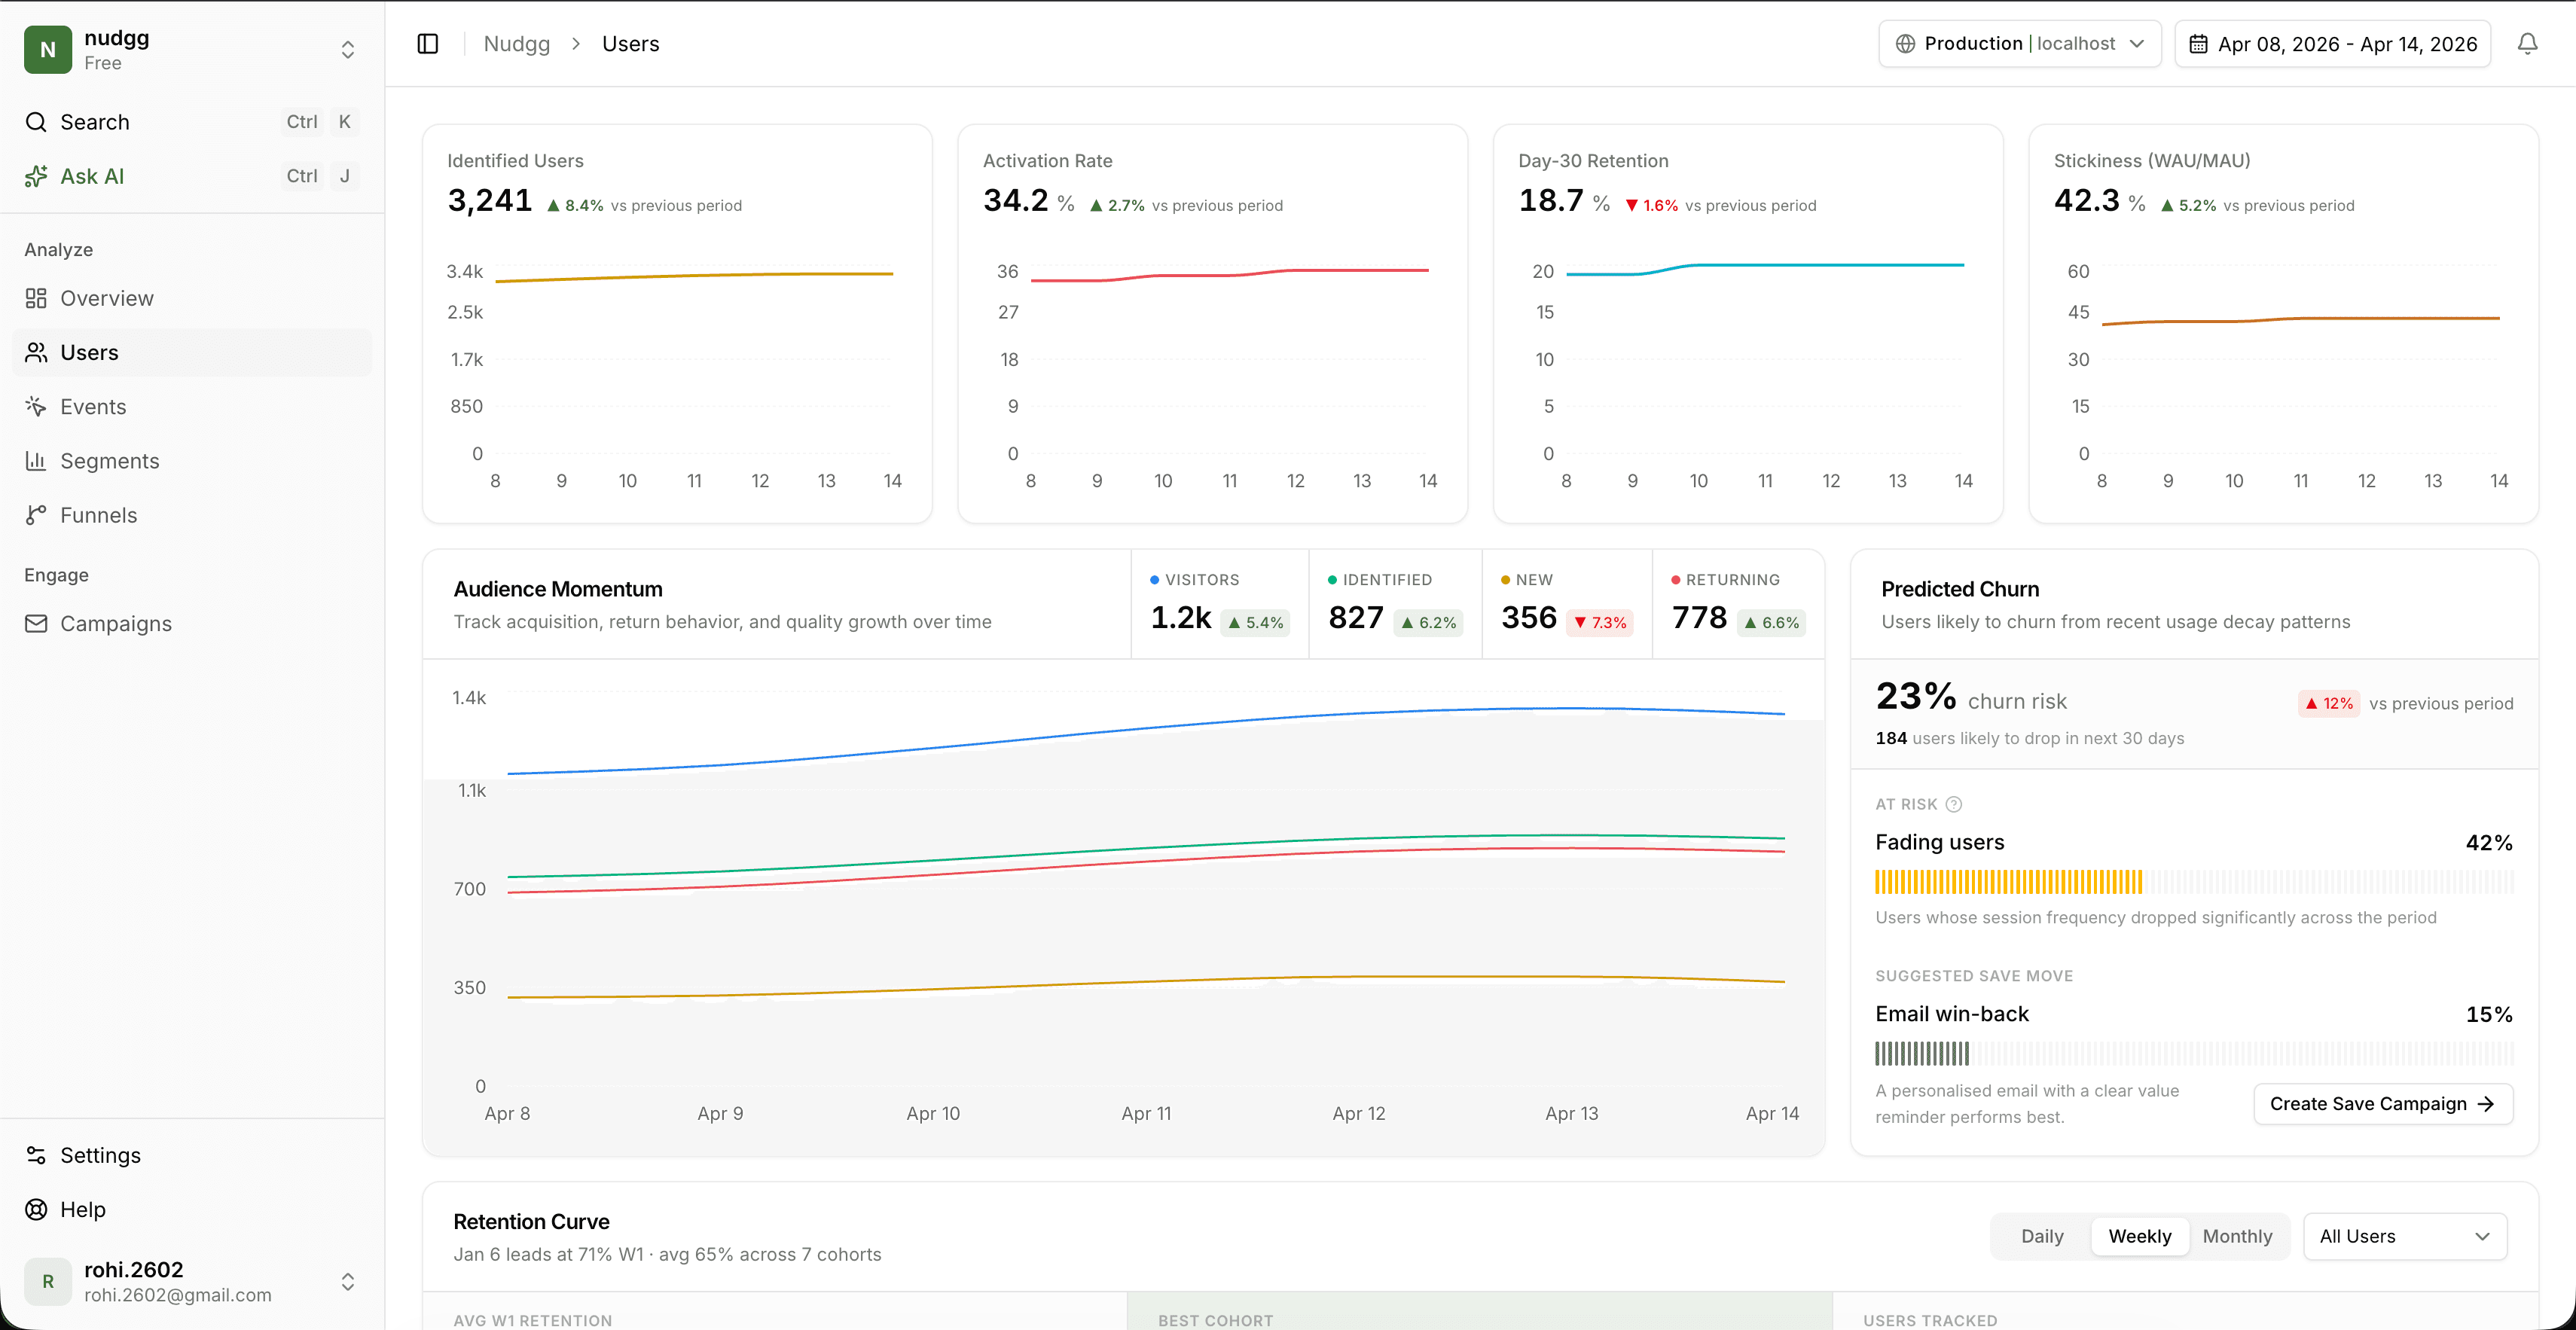Click the Ask AI sparkle icon
Viewport: 2576px width, 1330px height.
pos(36,176)
